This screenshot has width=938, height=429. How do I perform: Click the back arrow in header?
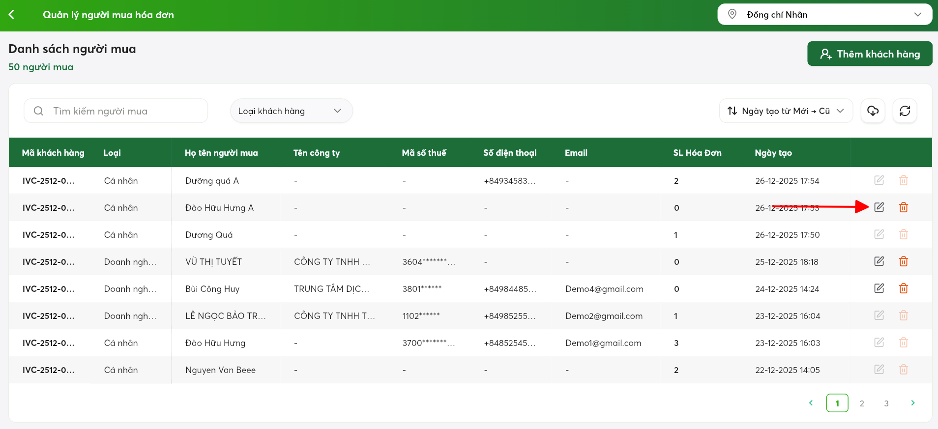tap(12, 15)
